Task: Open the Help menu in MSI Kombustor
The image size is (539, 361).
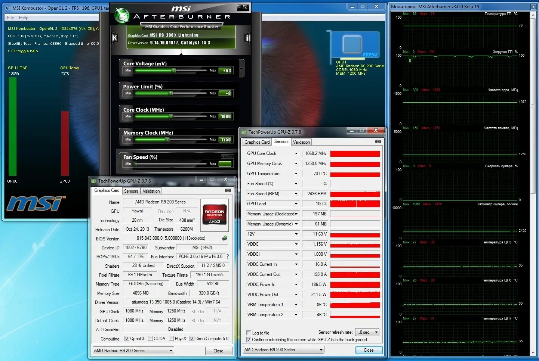Action: click(24, 18)
